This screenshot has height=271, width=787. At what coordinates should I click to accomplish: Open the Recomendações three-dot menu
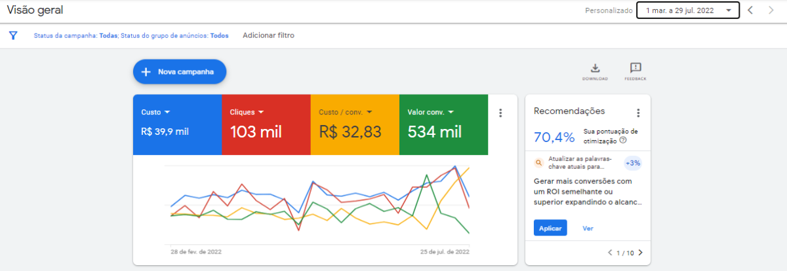637,113
